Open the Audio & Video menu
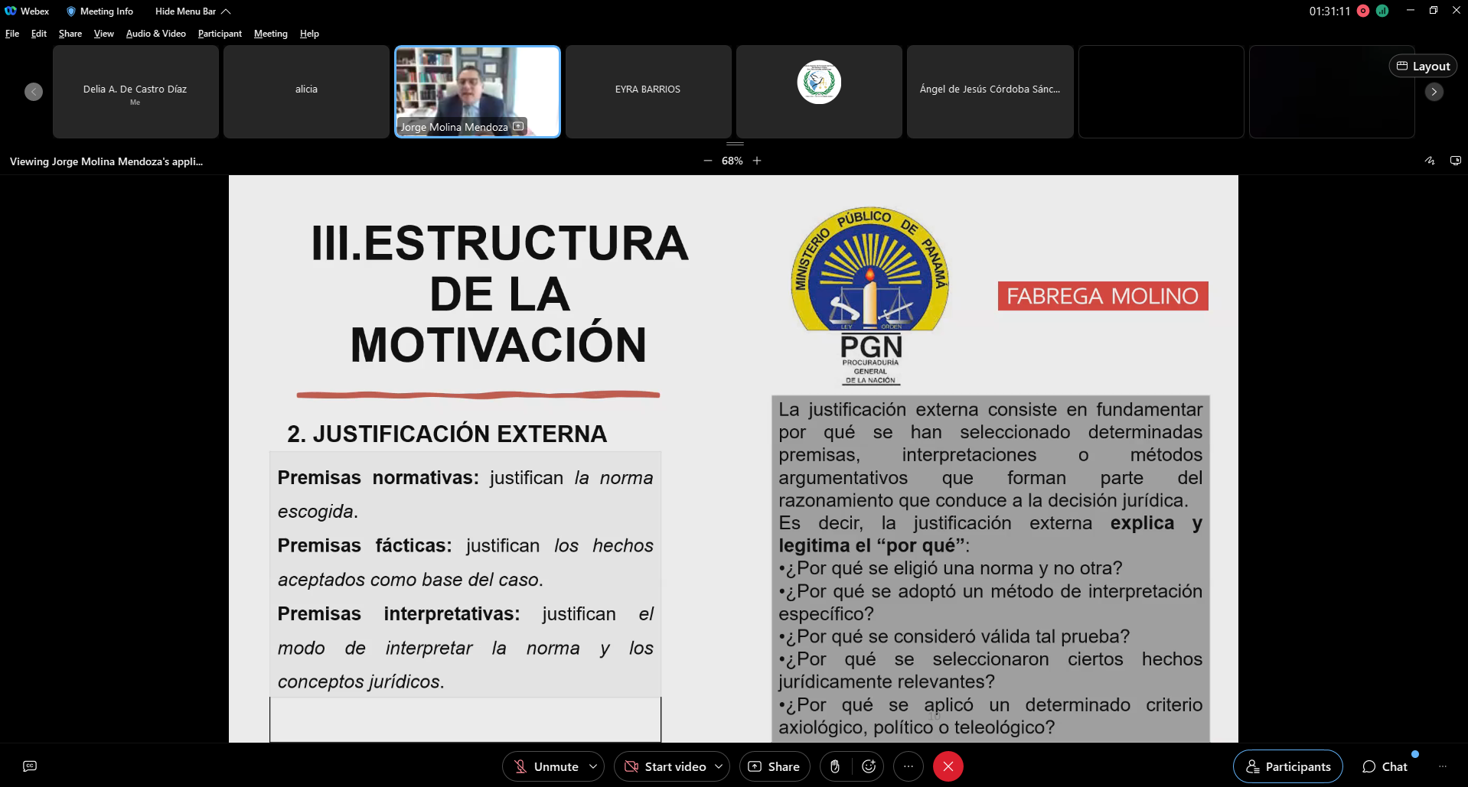The height and width of the screenshot is (787, 1468). tap(155, 34)
